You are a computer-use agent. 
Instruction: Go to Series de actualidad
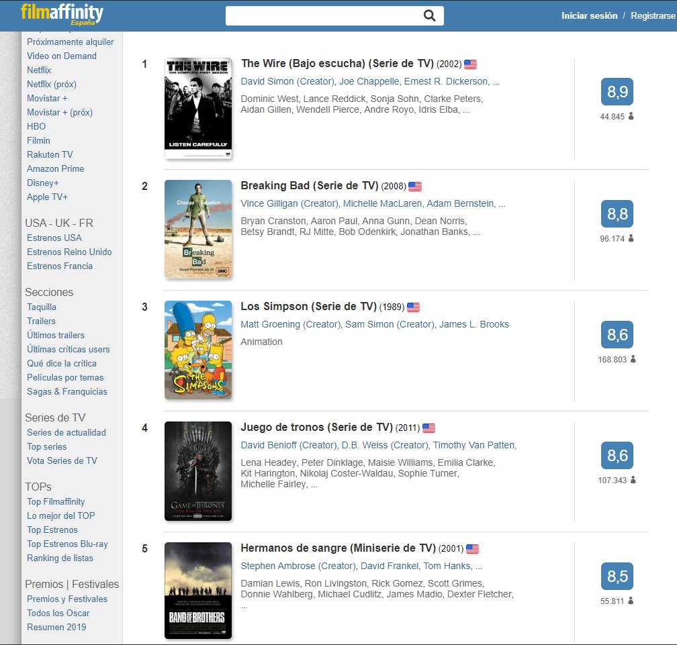66,432
